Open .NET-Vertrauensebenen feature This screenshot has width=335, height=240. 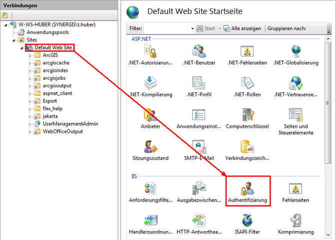pos(296,87)
